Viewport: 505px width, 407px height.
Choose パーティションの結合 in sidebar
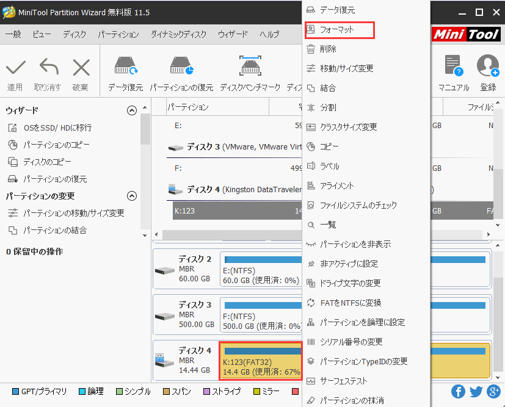48,231
